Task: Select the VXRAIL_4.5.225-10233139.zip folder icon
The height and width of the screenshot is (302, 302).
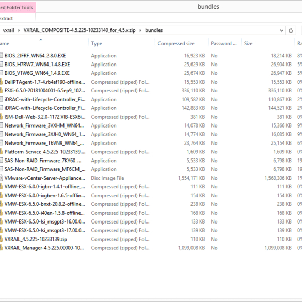Action: 1,239
